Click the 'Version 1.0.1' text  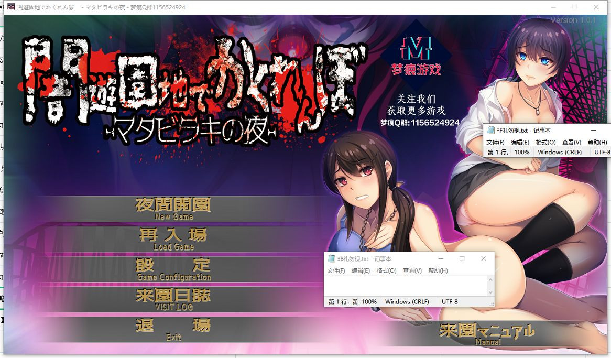[x=573, y=20]
